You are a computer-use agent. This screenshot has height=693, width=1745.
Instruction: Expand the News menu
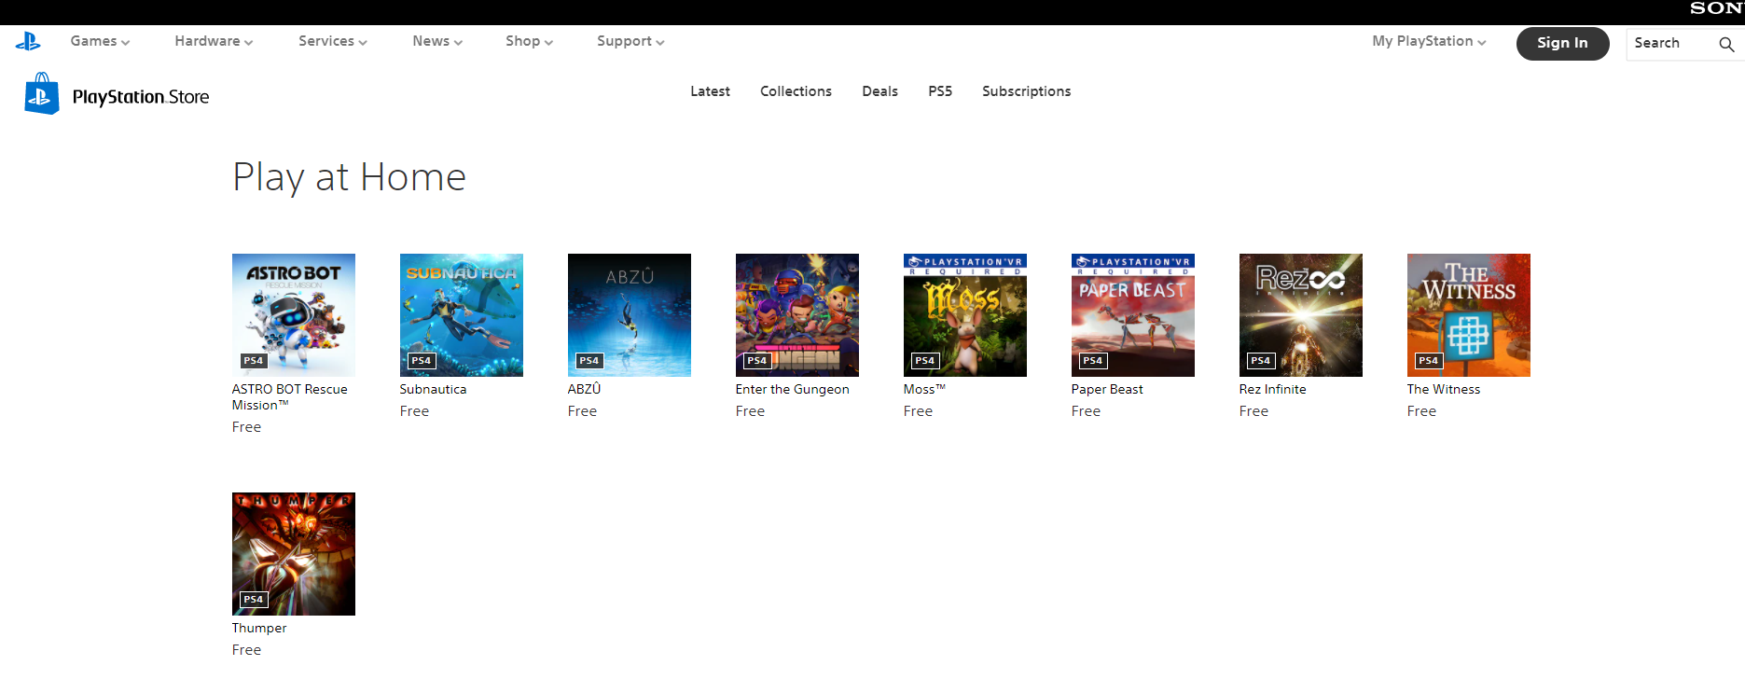[437, 41]
